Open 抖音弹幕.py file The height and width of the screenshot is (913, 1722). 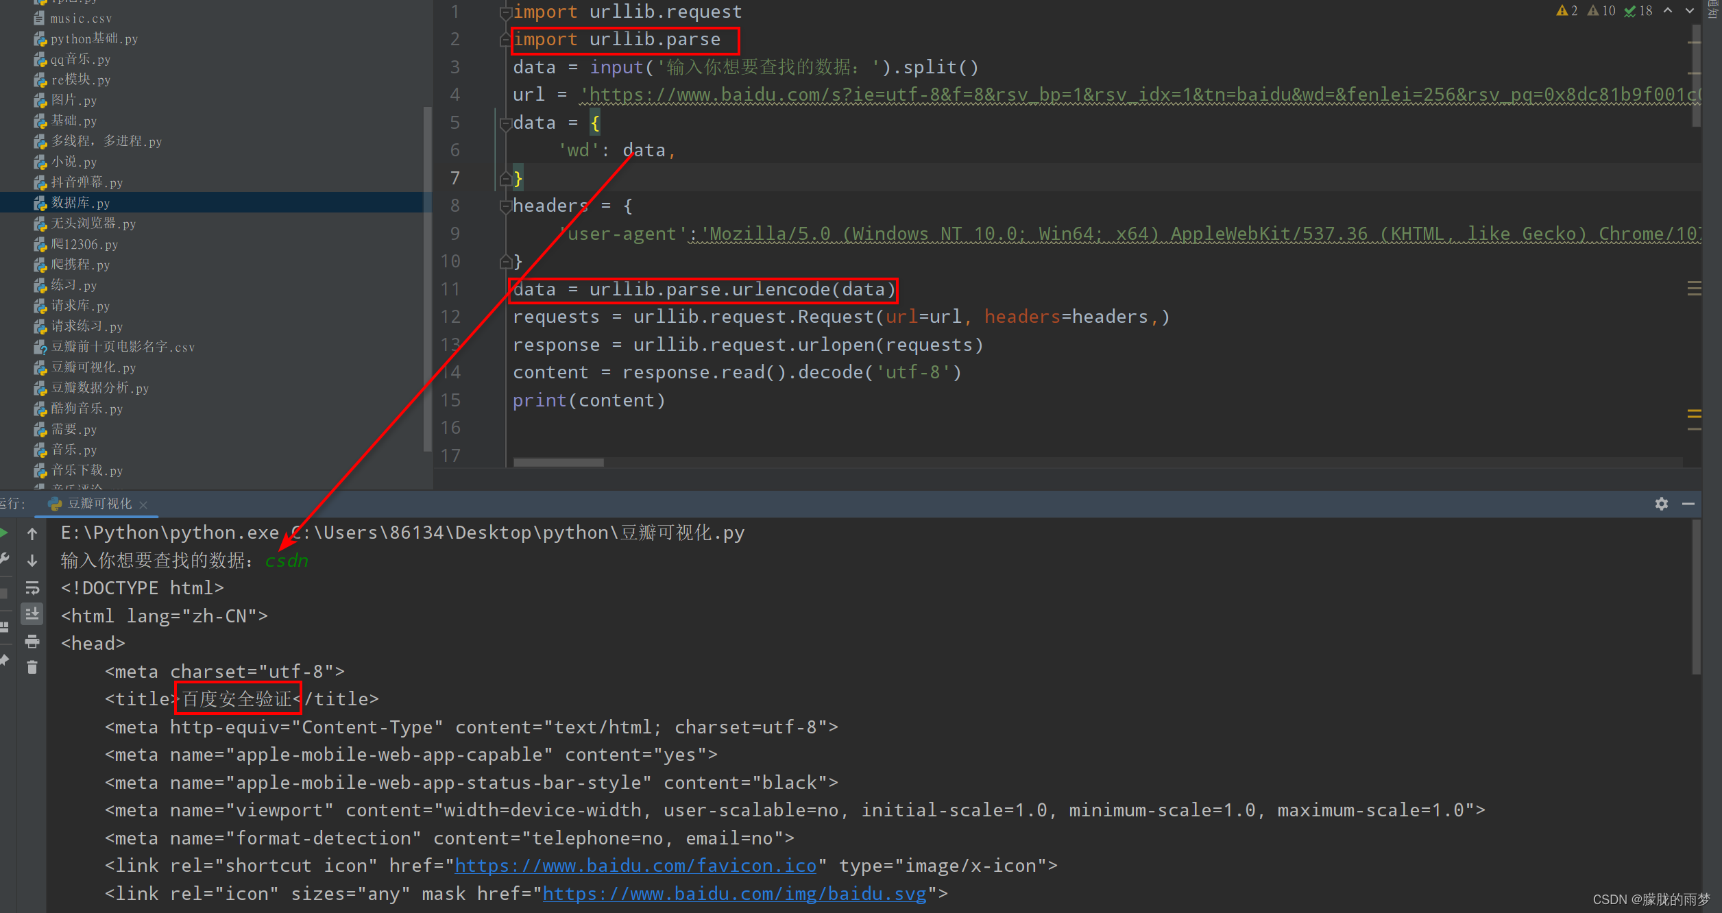click(x=86, y=183)
